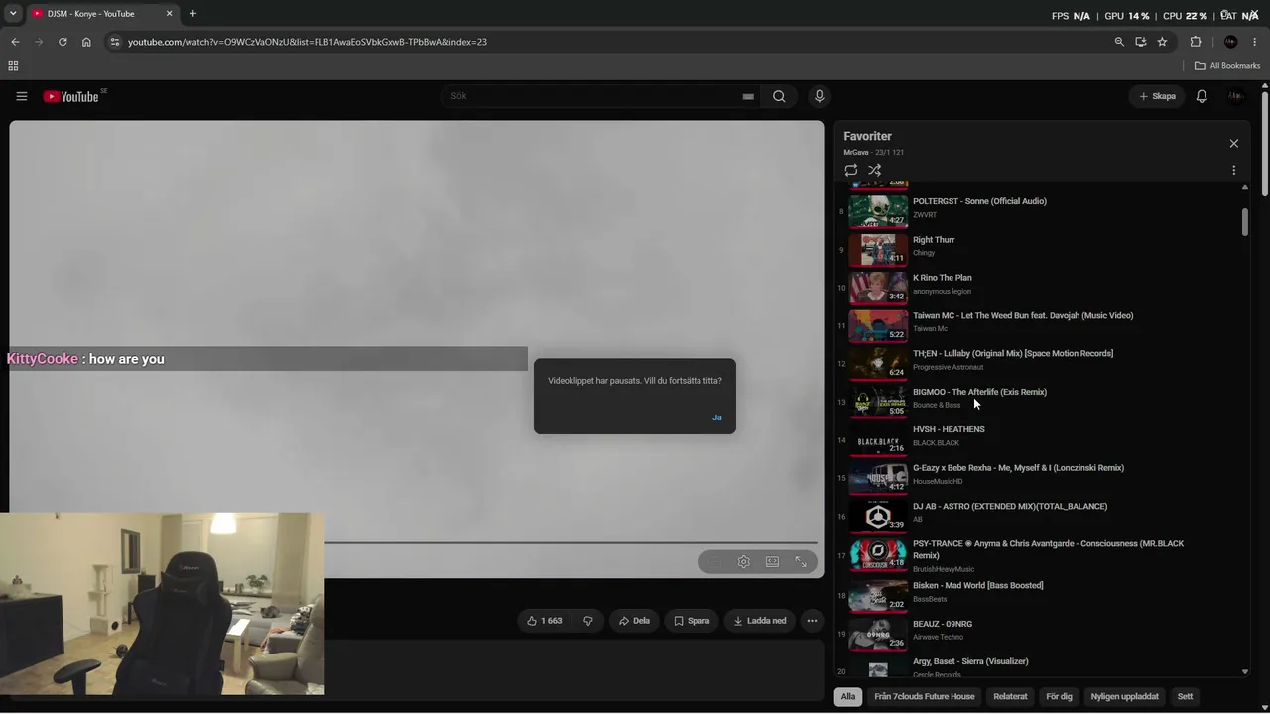The width and height of the screenshot is (1270, 714).
Task: Open YouTube notifications bell
Action: tap(1202, 96)
